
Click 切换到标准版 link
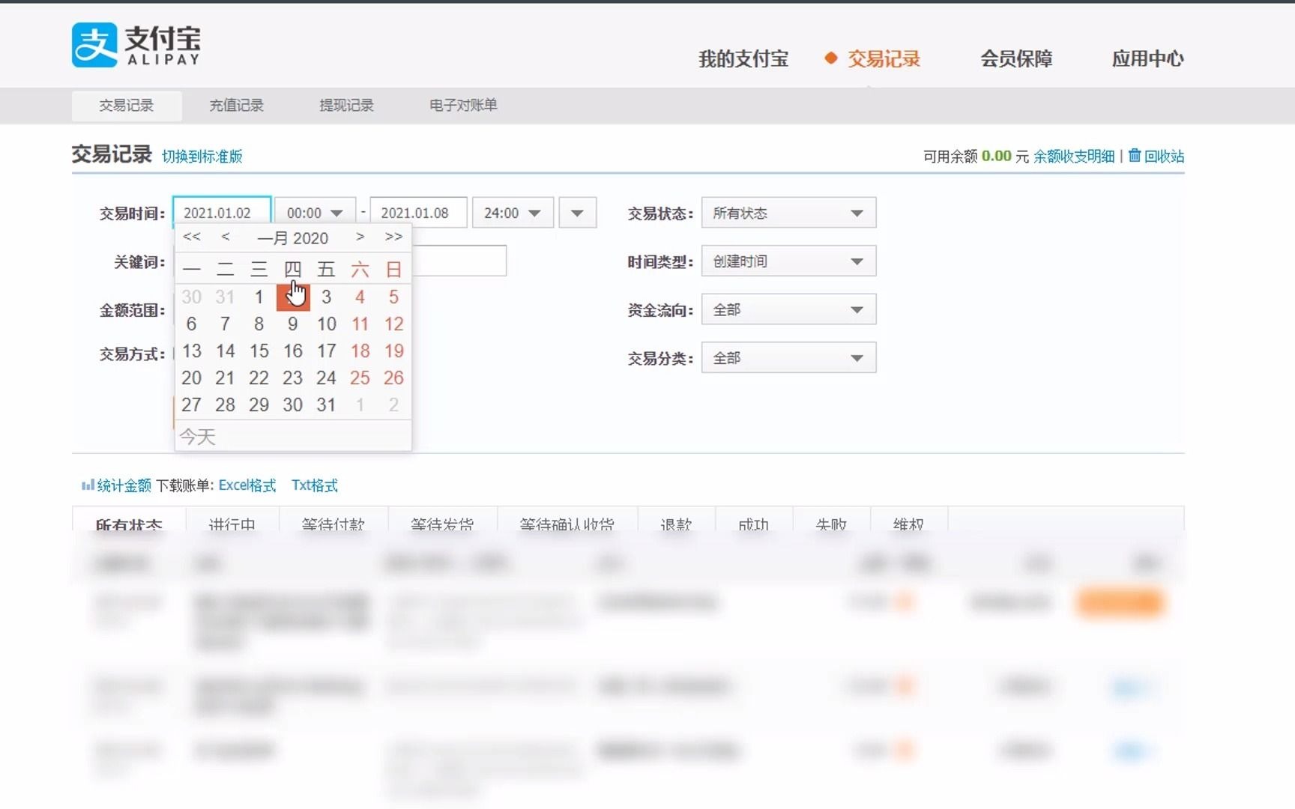point(202,157)
